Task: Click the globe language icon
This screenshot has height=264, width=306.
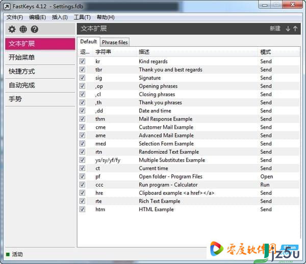Action: tap(23, 29)
